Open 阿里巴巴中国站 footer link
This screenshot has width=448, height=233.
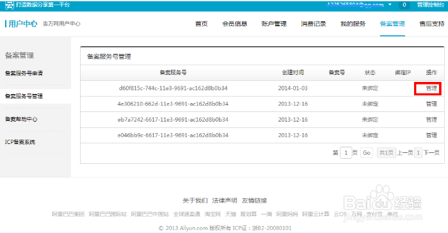pos(150,214)
